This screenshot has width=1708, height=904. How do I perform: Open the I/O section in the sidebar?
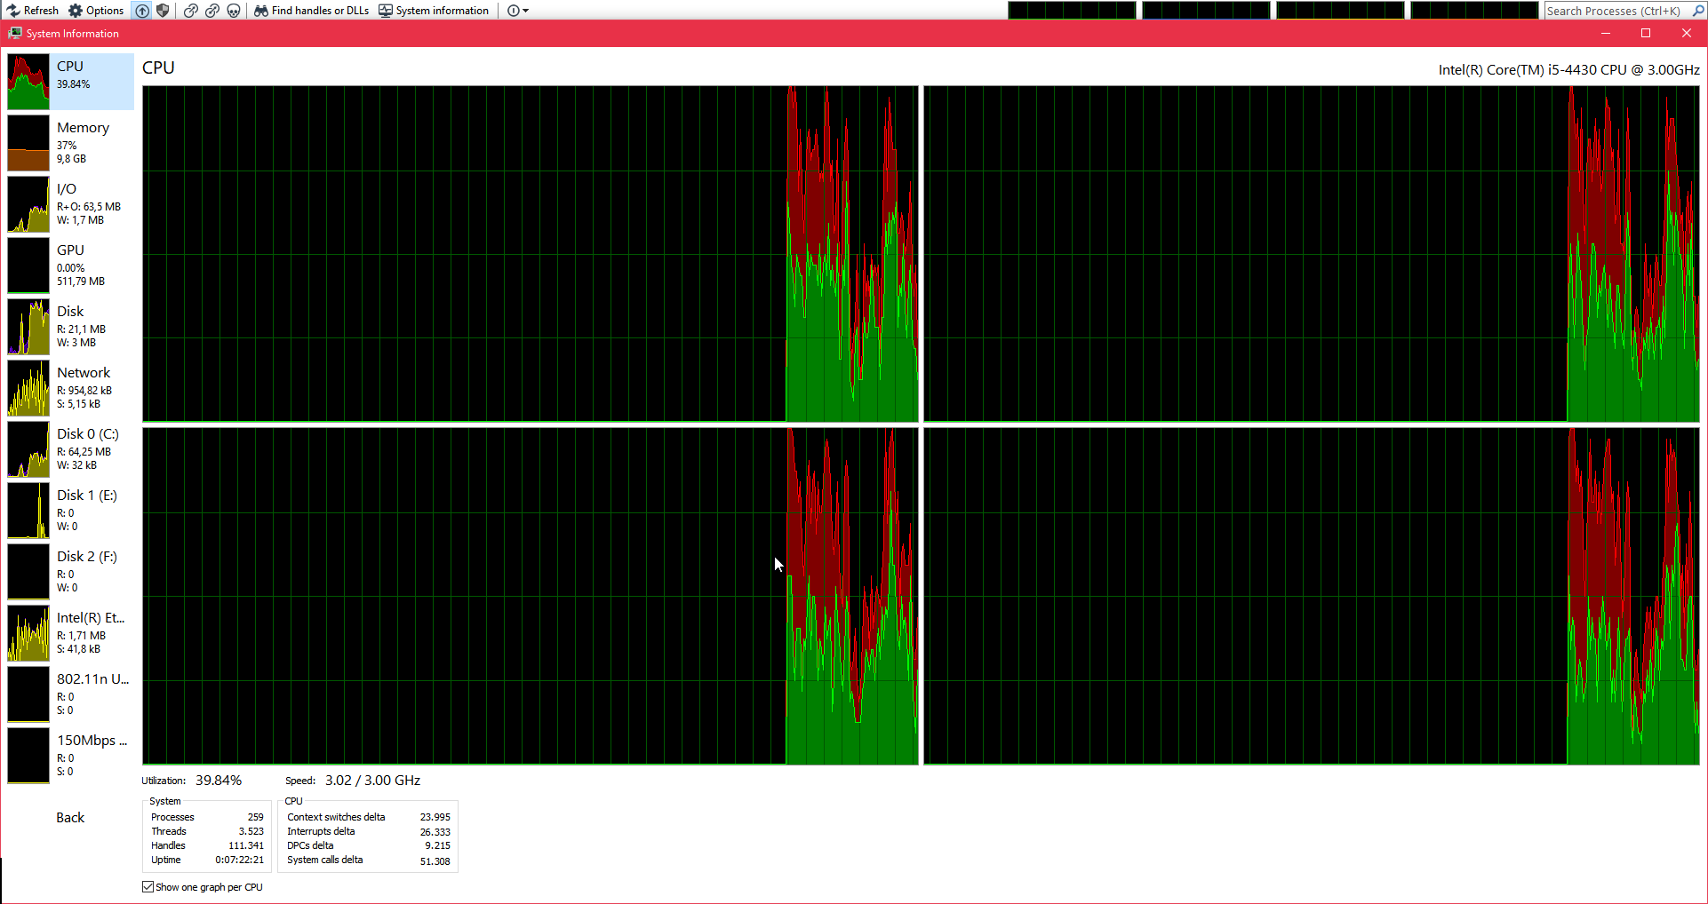coord(70,204)
